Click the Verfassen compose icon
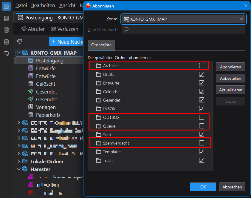Screen dimensions: 251x198 point(54,29)
